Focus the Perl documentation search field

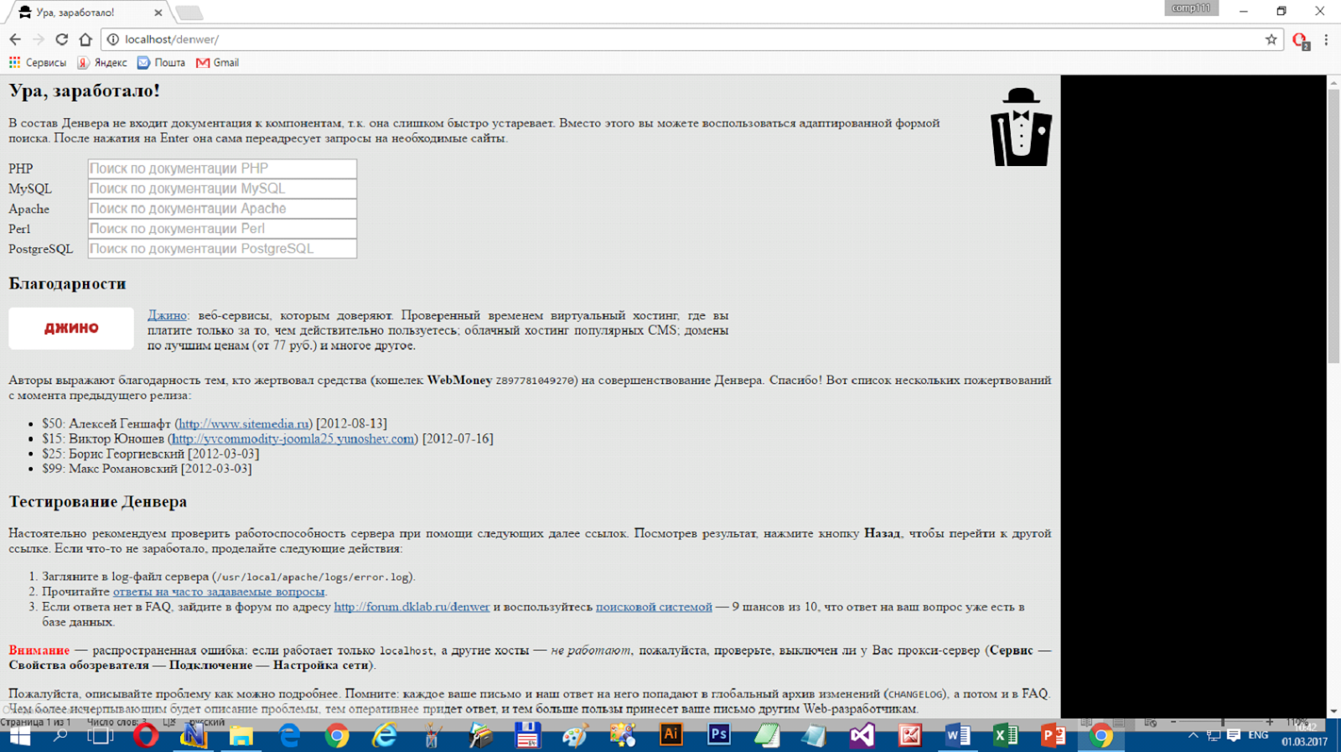coord(222,229)
